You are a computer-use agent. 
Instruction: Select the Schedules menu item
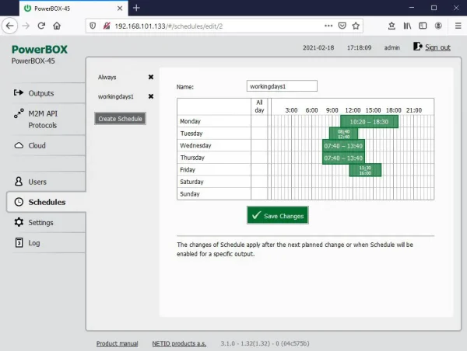47,202
